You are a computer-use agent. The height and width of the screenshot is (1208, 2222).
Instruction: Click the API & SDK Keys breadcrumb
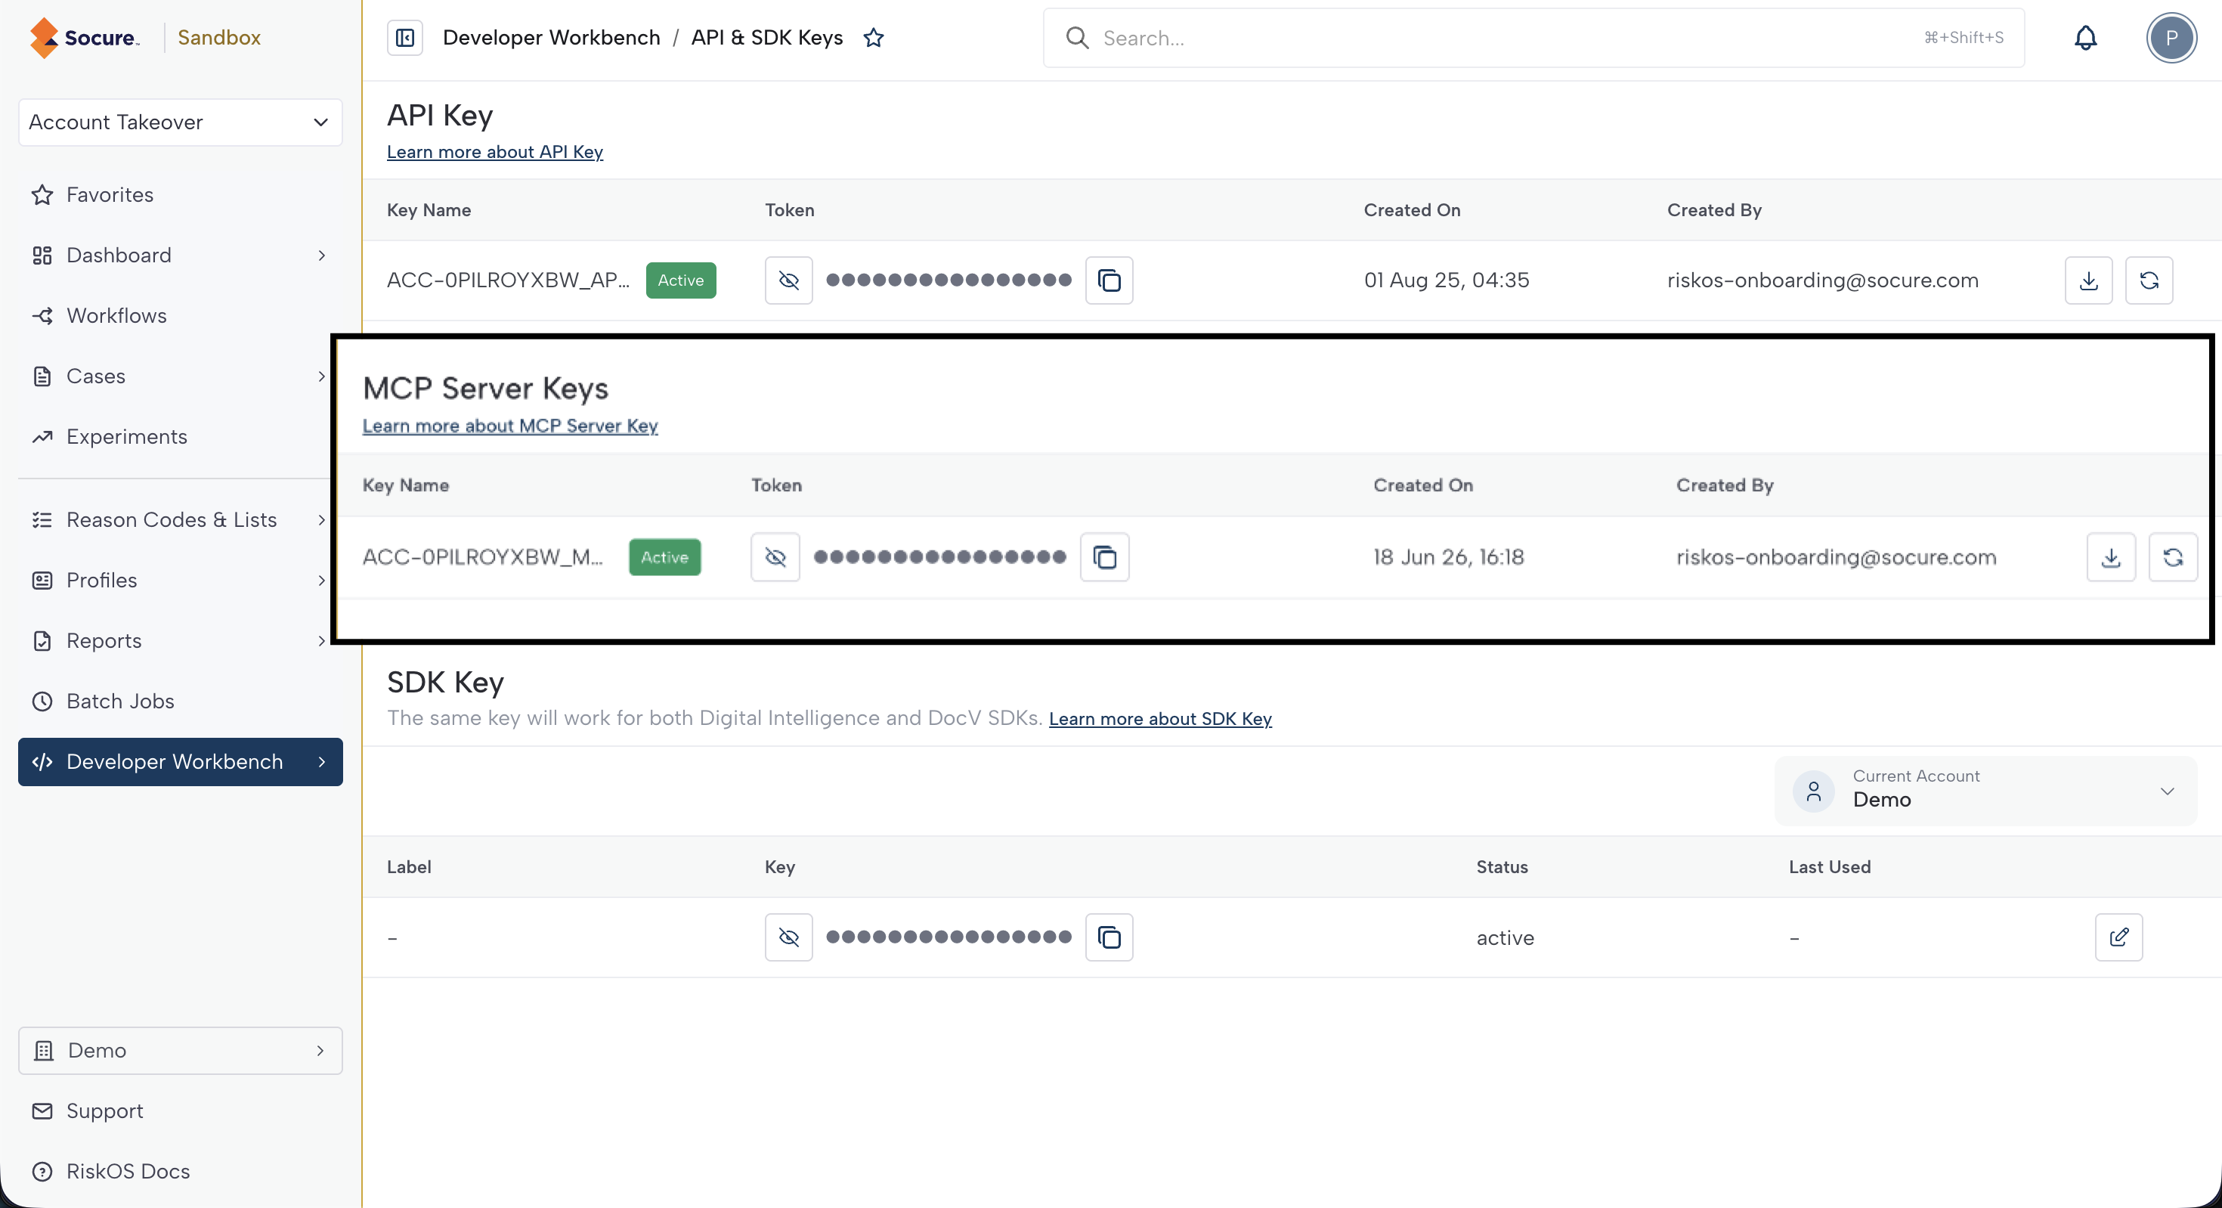coord(767,37)
